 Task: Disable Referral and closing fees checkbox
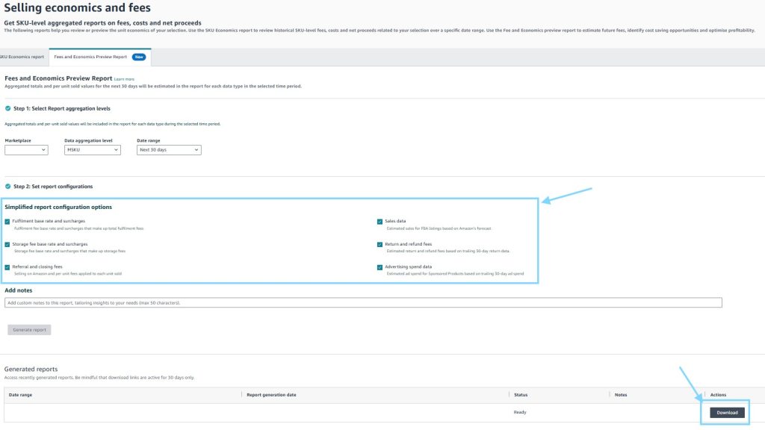click(7, 267)
